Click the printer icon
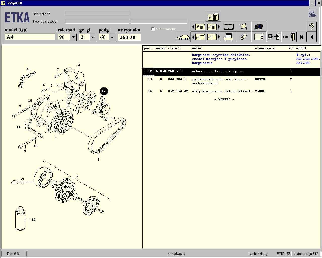 tap(229, 37)
